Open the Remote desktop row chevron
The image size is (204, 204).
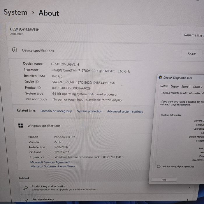188,200
